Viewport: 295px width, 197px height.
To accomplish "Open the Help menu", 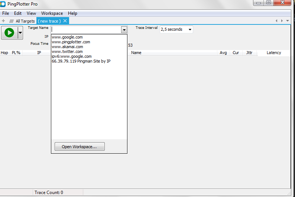I will 72,13.
